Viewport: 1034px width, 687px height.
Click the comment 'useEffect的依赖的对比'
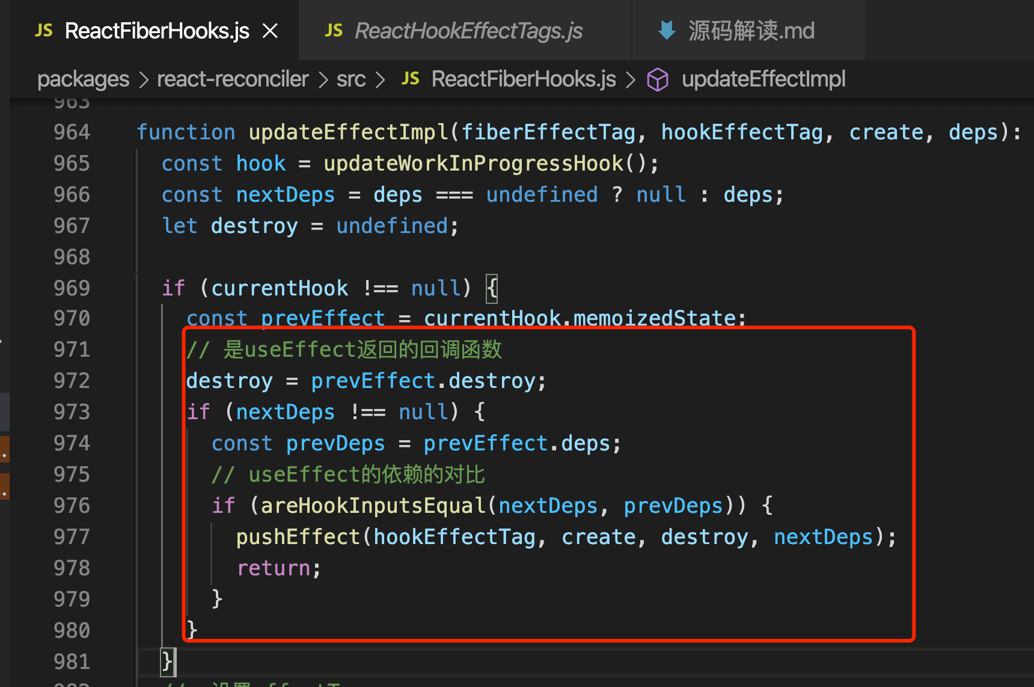pyautogui.click(x=367, y=475)
